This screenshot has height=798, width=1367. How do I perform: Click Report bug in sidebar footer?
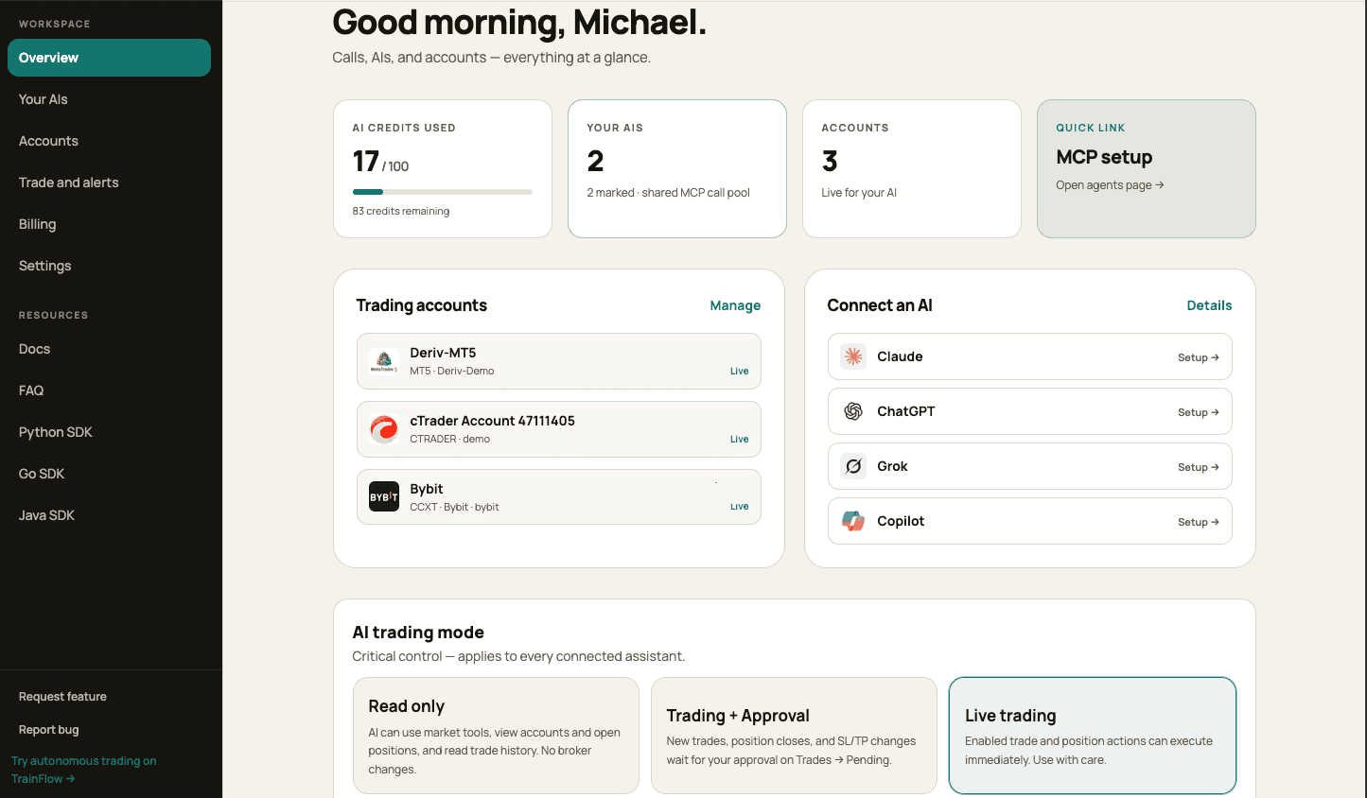tap(49, 730)
